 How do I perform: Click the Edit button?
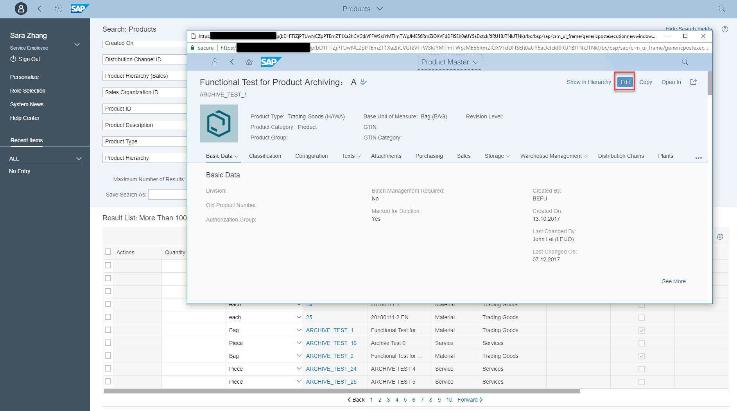coord(625,82)
